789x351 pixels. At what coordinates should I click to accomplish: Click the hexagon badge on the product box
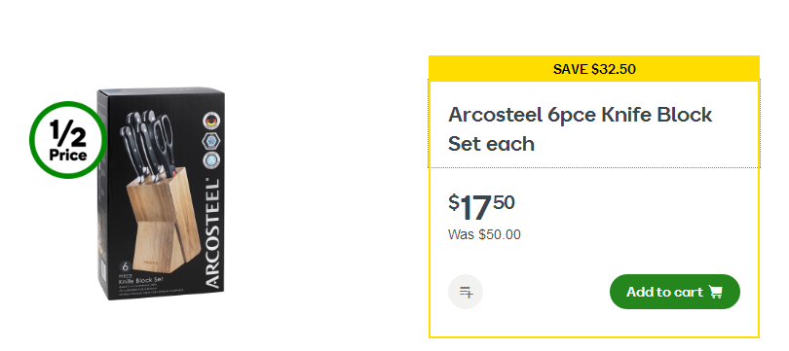[x=210, y=141]
